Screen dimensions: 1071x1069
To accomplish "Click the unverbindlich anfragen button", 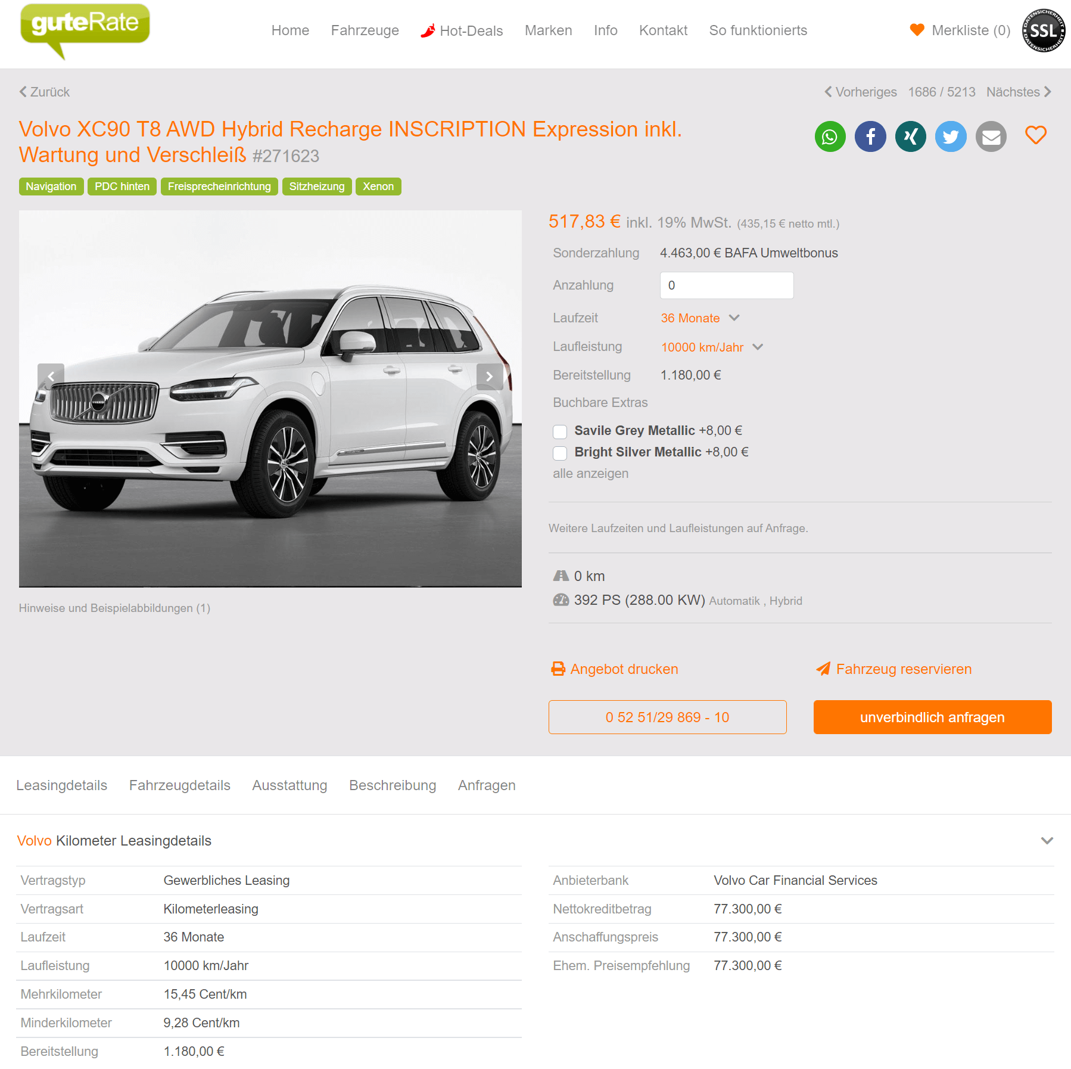I will [x=932, y=717].
